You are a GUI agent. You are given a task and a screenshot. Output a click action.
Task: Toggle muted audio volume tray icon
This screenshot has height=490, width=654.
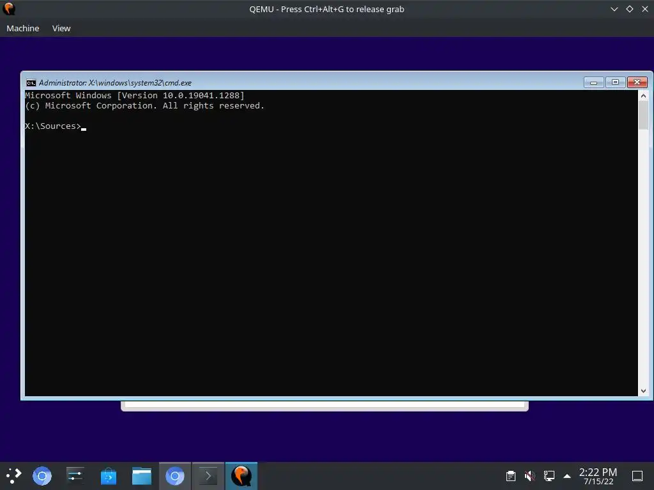(529, 476)
